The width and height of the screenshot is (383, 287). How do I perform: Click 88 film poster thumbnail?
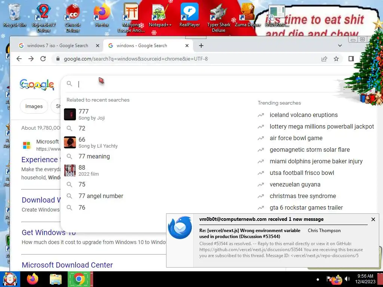click(x=70, y=170)
